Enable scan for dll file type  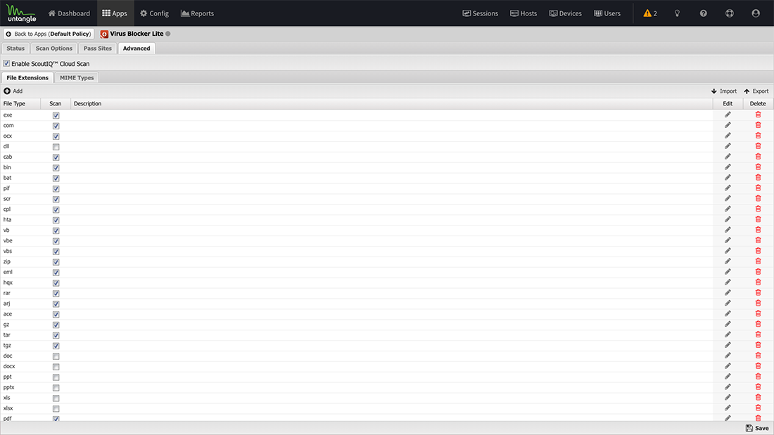point(56,147)
